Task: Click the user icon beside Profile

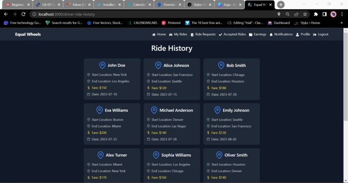Action: (x=297, y=35)
